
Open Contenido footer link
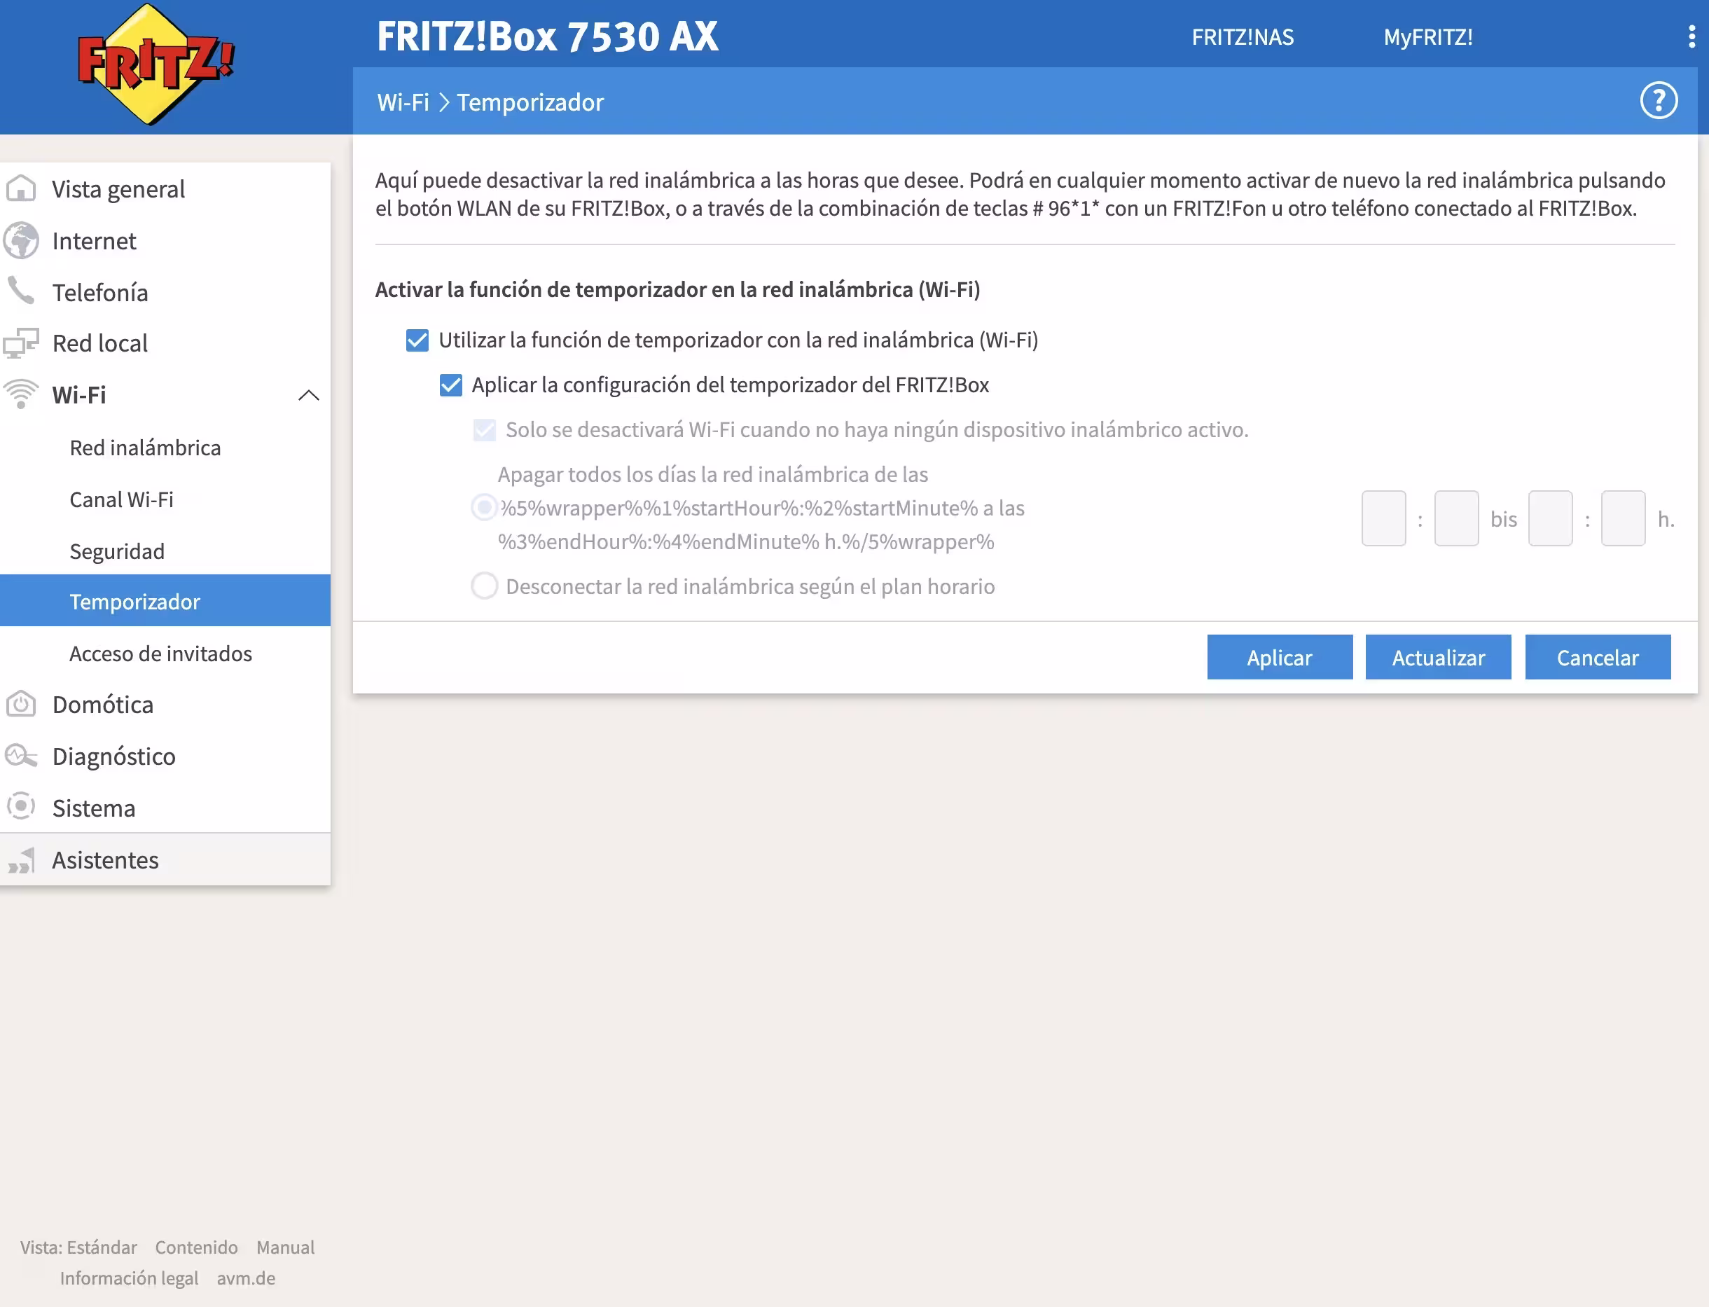(x=196, y=1247)
